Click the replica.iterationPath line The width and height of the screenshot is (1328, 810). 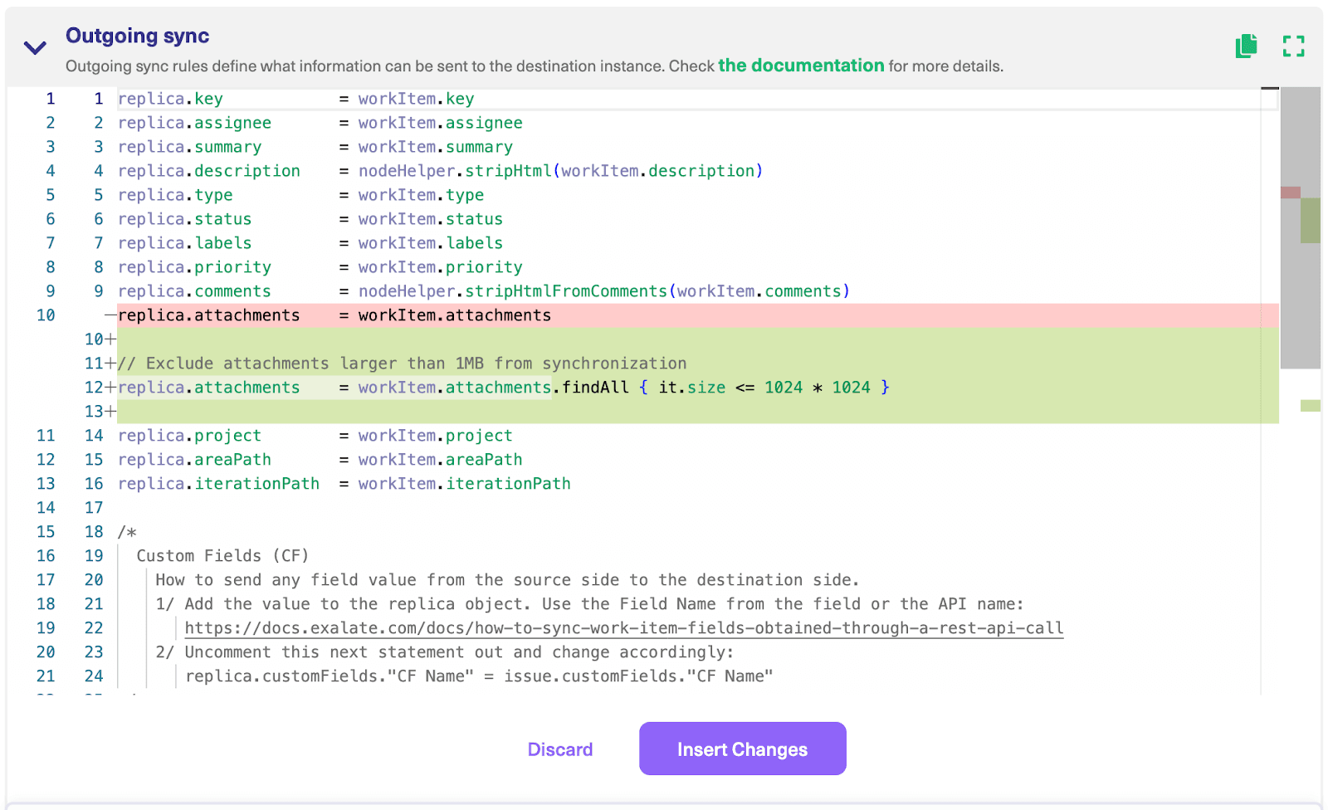(x=344, y=484)
